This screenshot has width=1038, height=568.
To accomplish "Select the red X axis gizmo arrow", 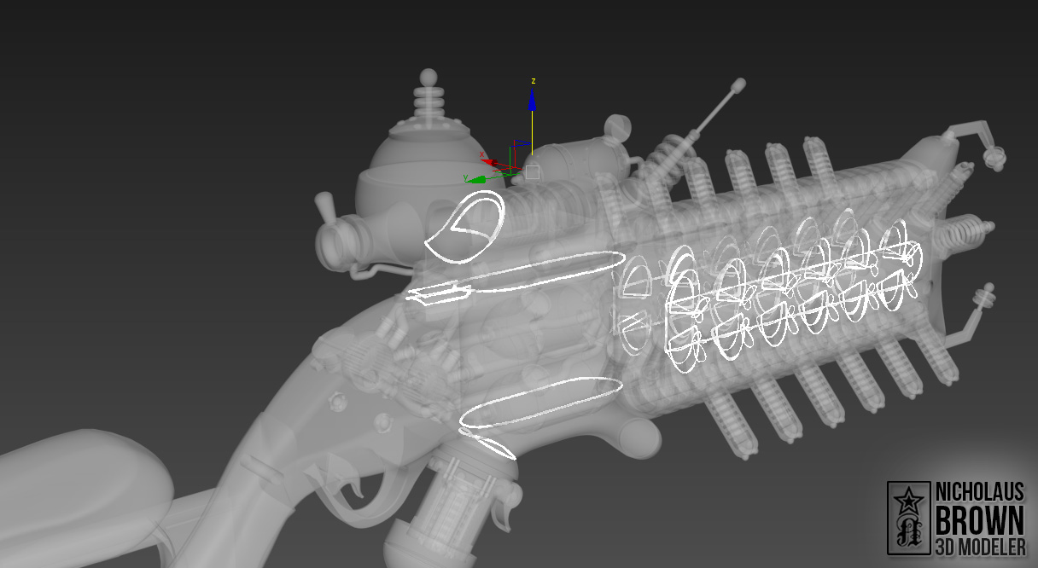I will tap(489, 162).
